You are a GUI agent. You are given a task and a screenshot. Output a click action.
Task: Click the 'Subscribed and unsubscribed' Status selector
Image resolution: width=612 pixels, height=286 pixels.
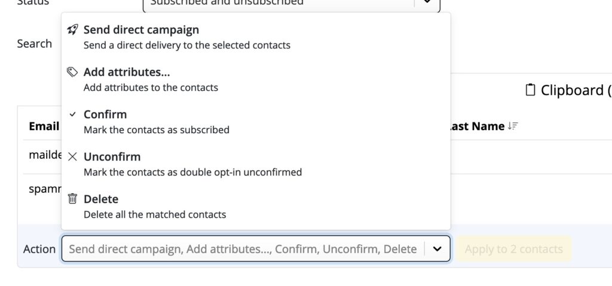point(291,3)
